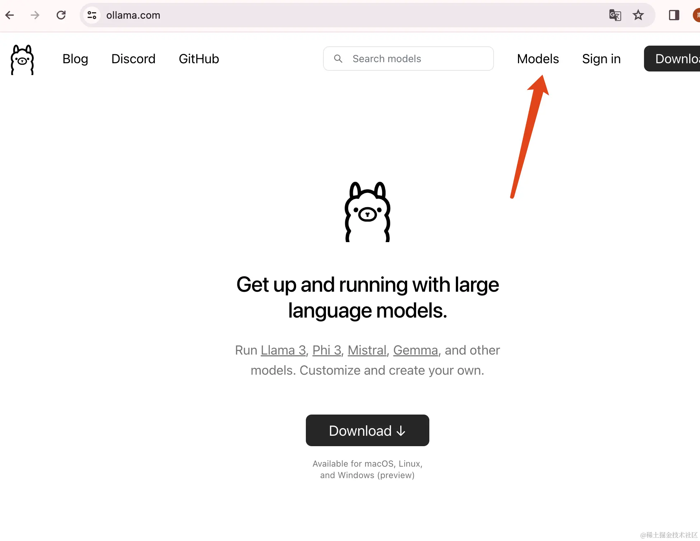
Task: Toggle the browser side panel icon
Action: pos(674,15)
